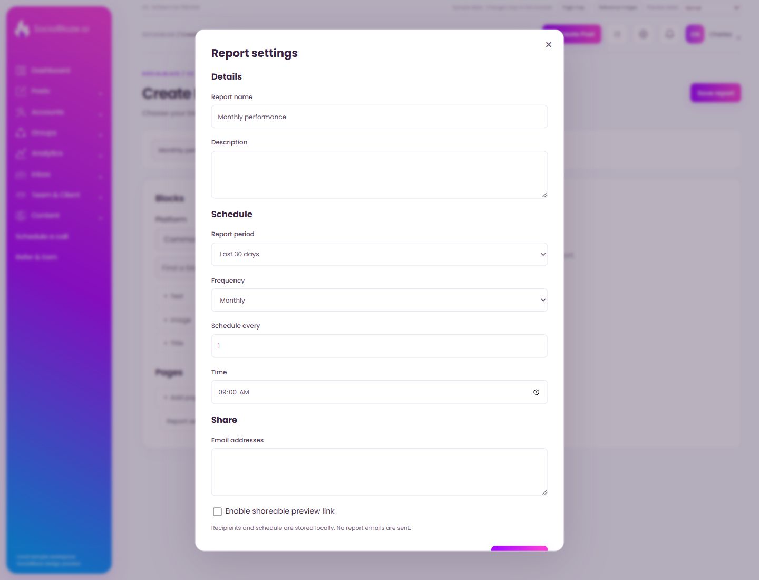
Task: Click the "Enable shareable preview link" label
Action: pos(280,511)
